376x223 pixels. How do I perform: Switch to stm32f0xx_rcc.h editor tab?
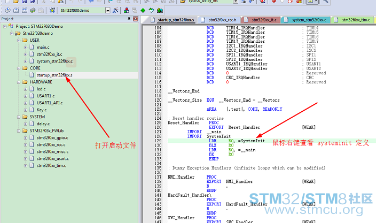[x=218, y=20]
